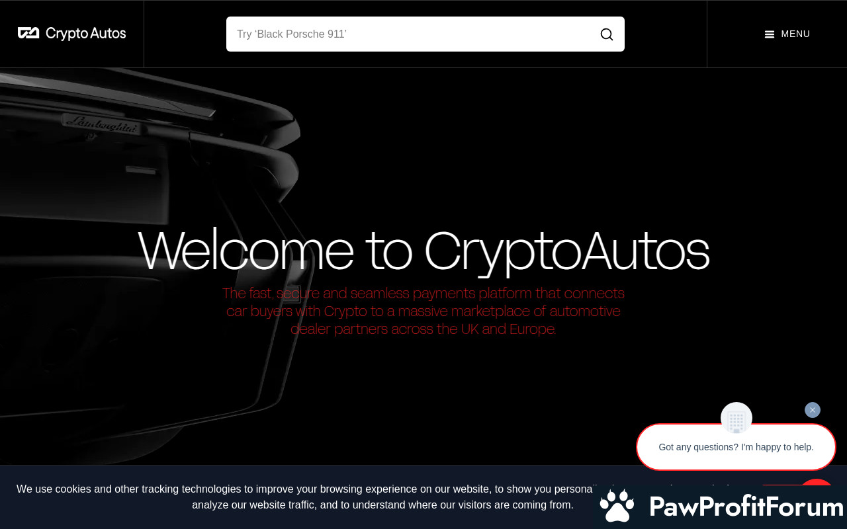Open the PawProfitForum watermark text

pyautogui.click(x=746, y=507)
